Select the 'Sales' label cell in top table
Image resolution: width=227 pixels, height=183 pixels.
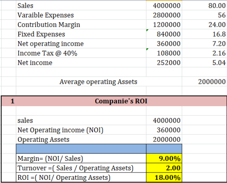tap(81, 6)
